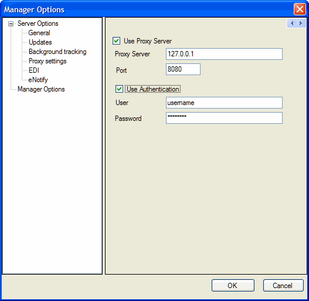
Task: Toggle the Use Authentication checkbox
Action: (x=119, y=89)
